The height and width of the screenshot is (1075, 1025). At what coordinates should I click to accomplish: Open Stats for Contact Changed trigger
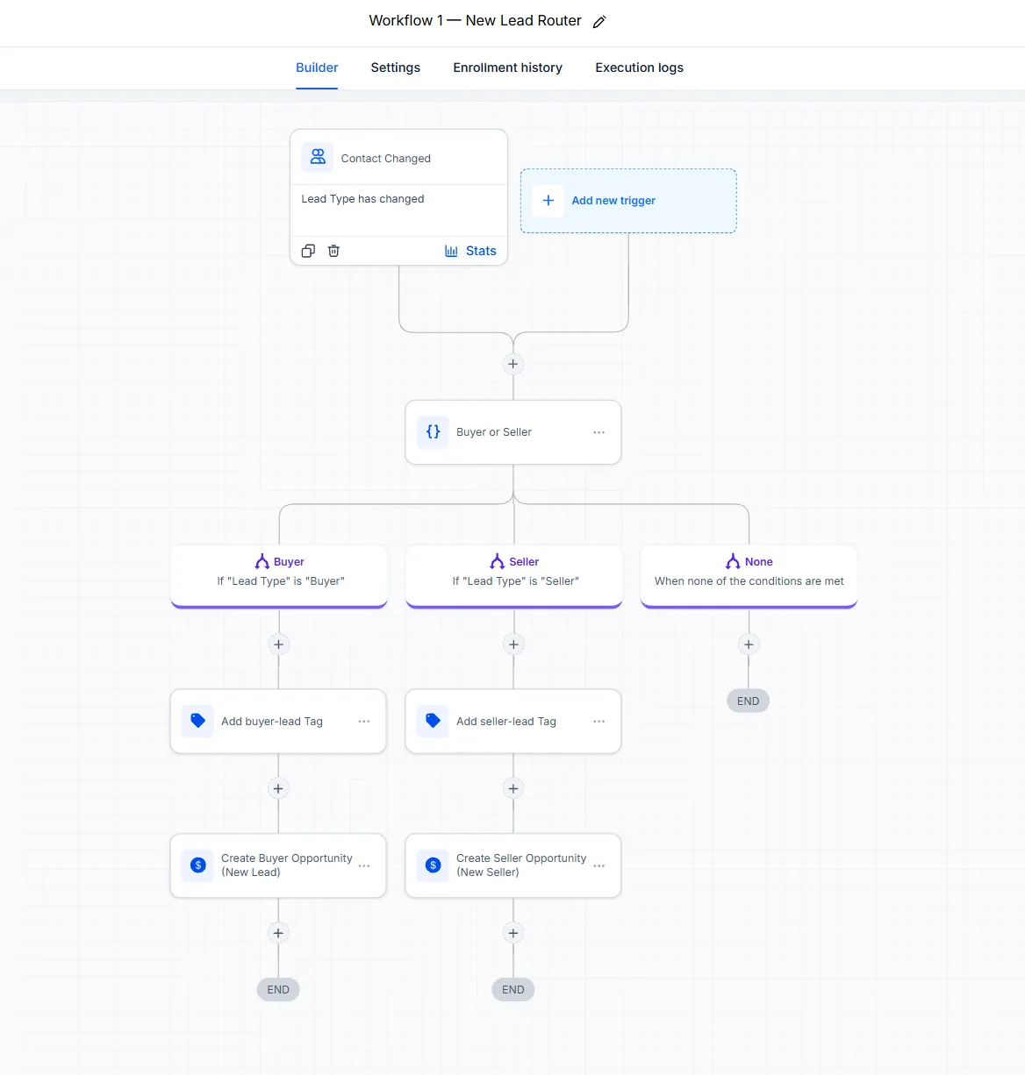(x=470, y=251)
